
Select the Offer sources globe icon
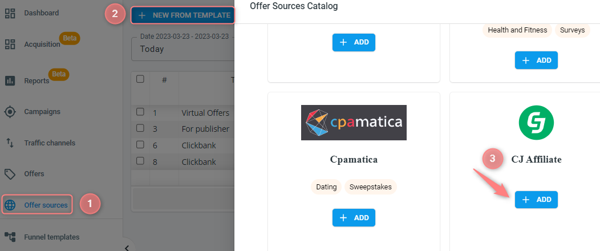coord(10,205)
